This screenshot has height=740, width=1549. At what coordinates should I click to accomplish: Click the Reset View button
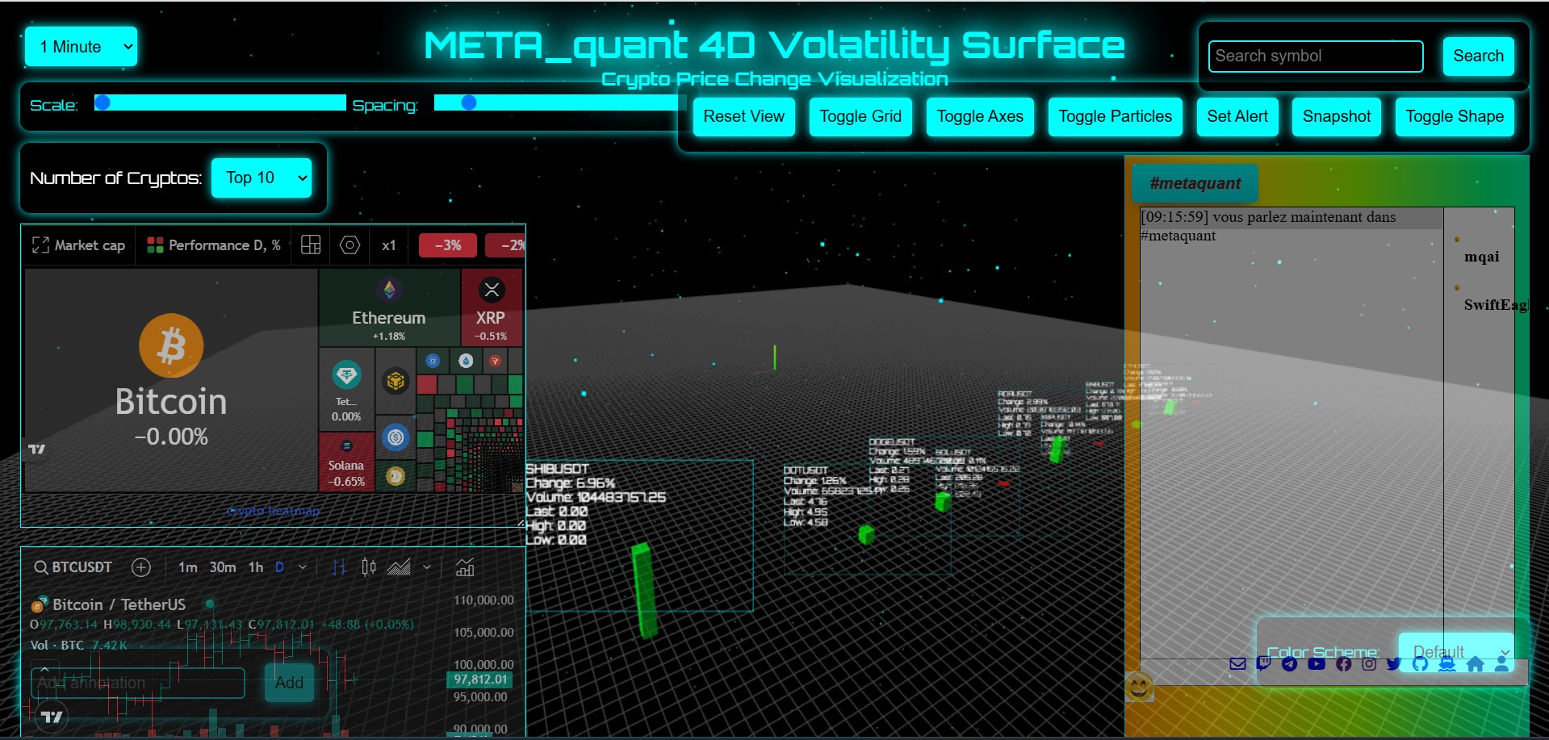[x=743, y=116]
